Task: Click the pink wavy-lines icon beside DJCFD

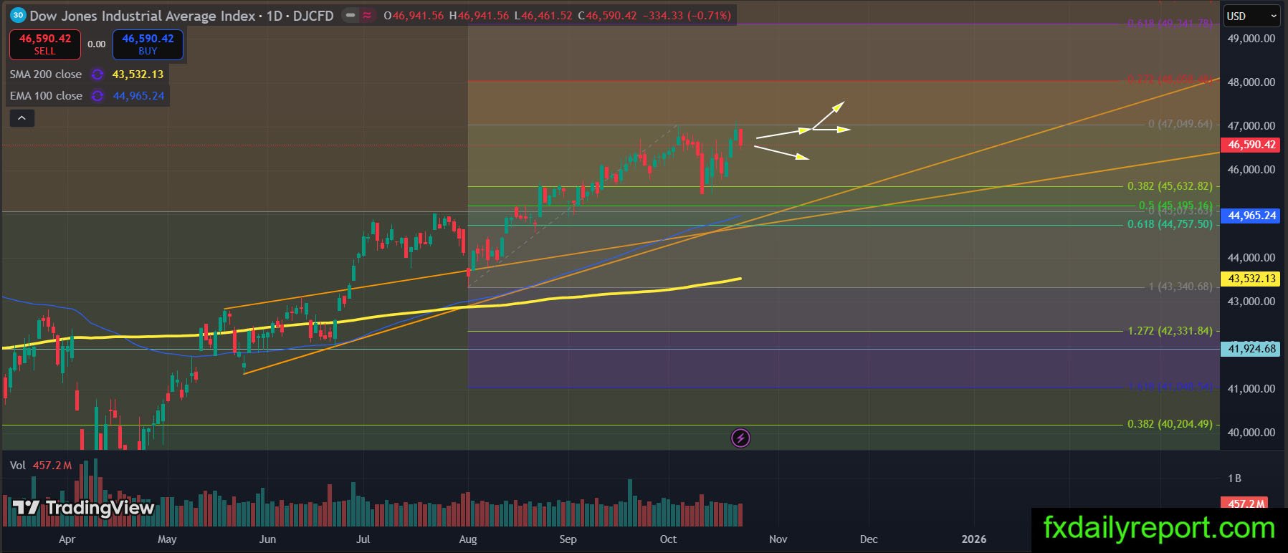Action: pyautogui.click(x=368, y=15)
